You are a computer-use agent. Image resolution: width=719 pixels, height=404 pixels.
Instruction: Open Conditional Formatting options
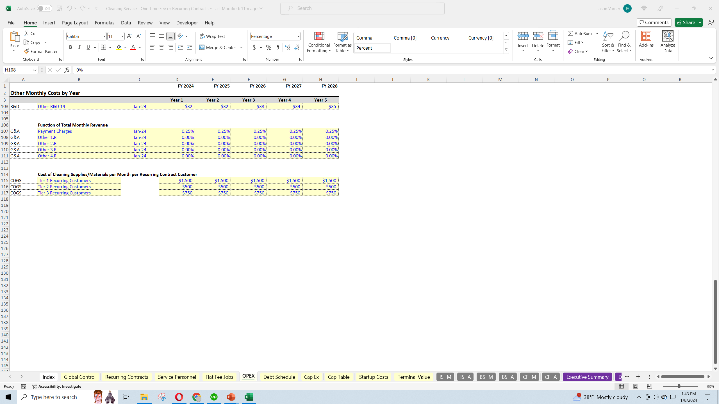pyautogui.click(x=318, y=42)
